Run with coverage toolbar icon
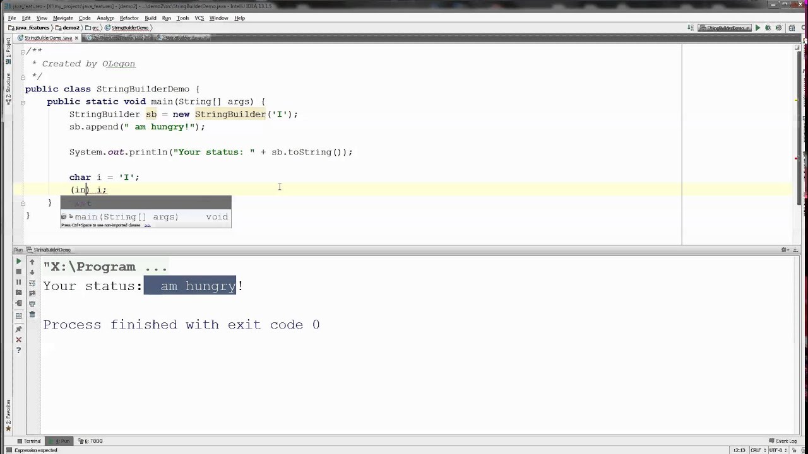Viewport: 808px width, 454px height. [x=778, y=28]
